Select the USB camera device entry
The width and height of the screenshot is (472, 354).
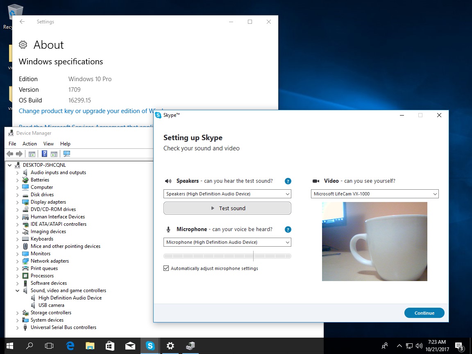pyautogui.click(x=52, y=305)
